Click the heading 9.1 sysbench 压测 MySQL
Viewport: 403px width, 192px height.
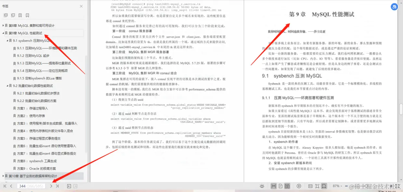point(292,76)
